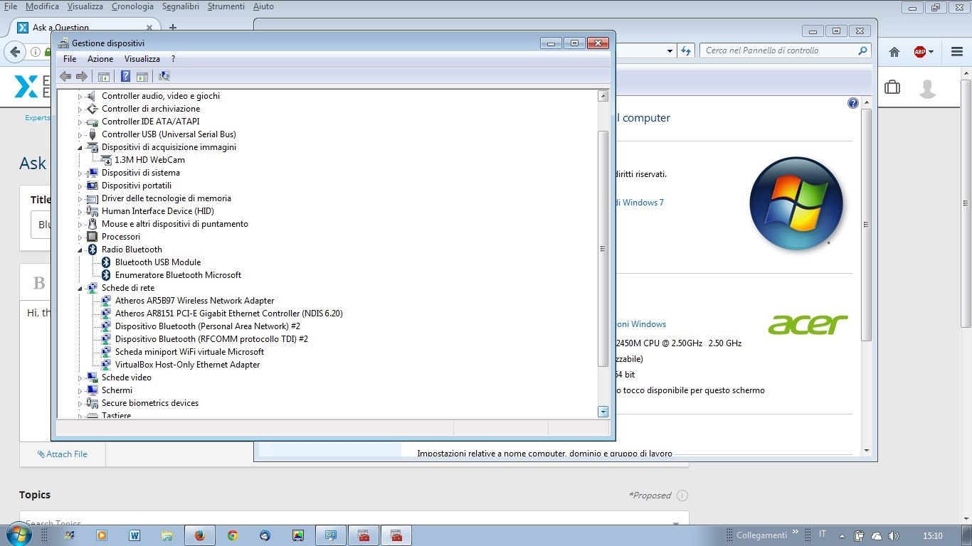This screenshot has height=546, width=972.
Task: Click Secure biometrics devices category
Action: pyautogui.click(x=150, y=403)
